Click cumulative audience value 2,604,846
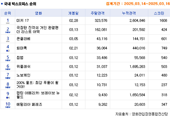 click(137, 20)
